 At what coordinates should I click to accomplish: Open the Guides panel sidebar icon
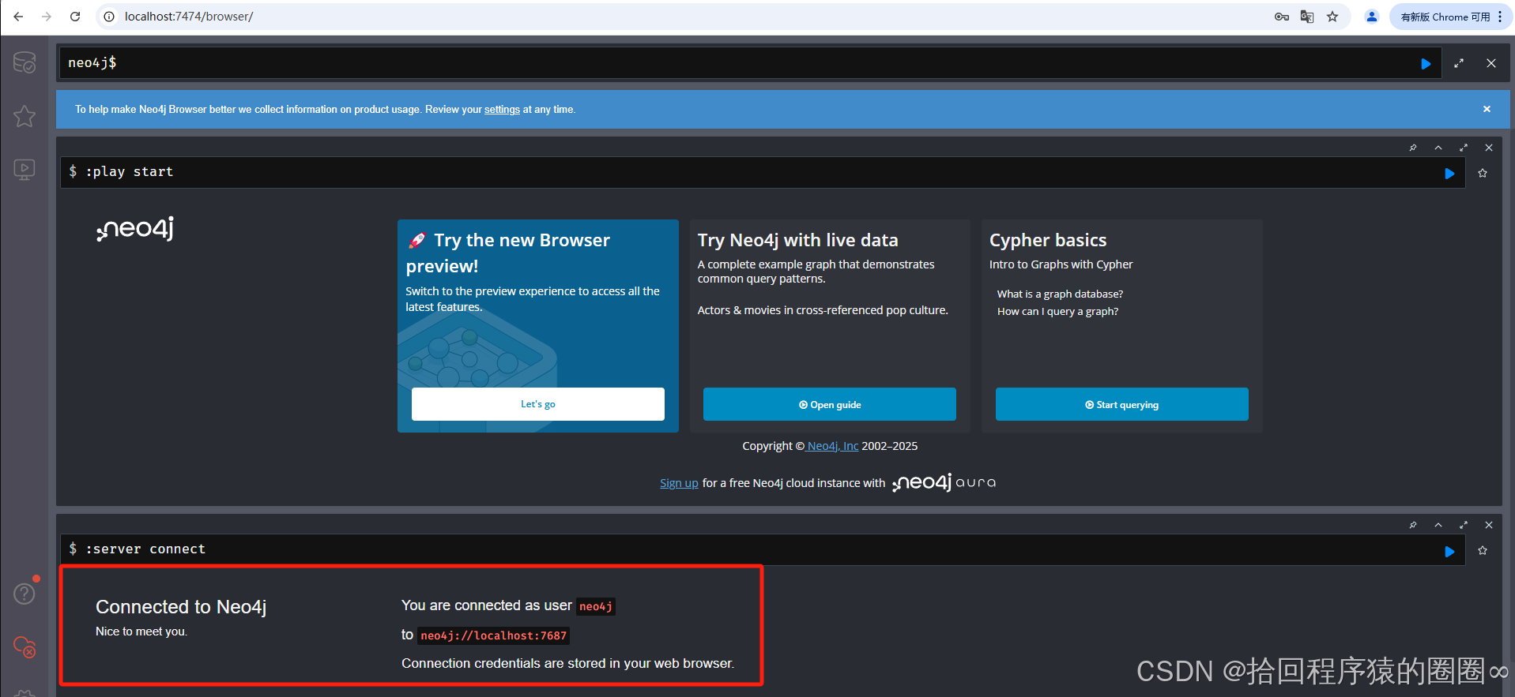tap(24, 170)
